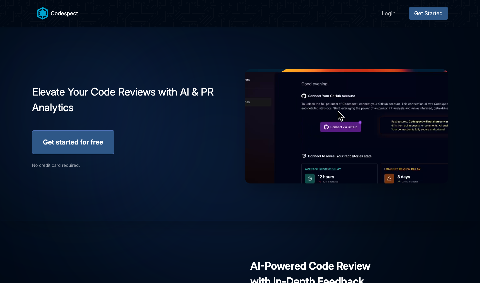Viewport: 480px width, 283px height.
Task: Click the Get Started header button
Action: click(428, 13)
